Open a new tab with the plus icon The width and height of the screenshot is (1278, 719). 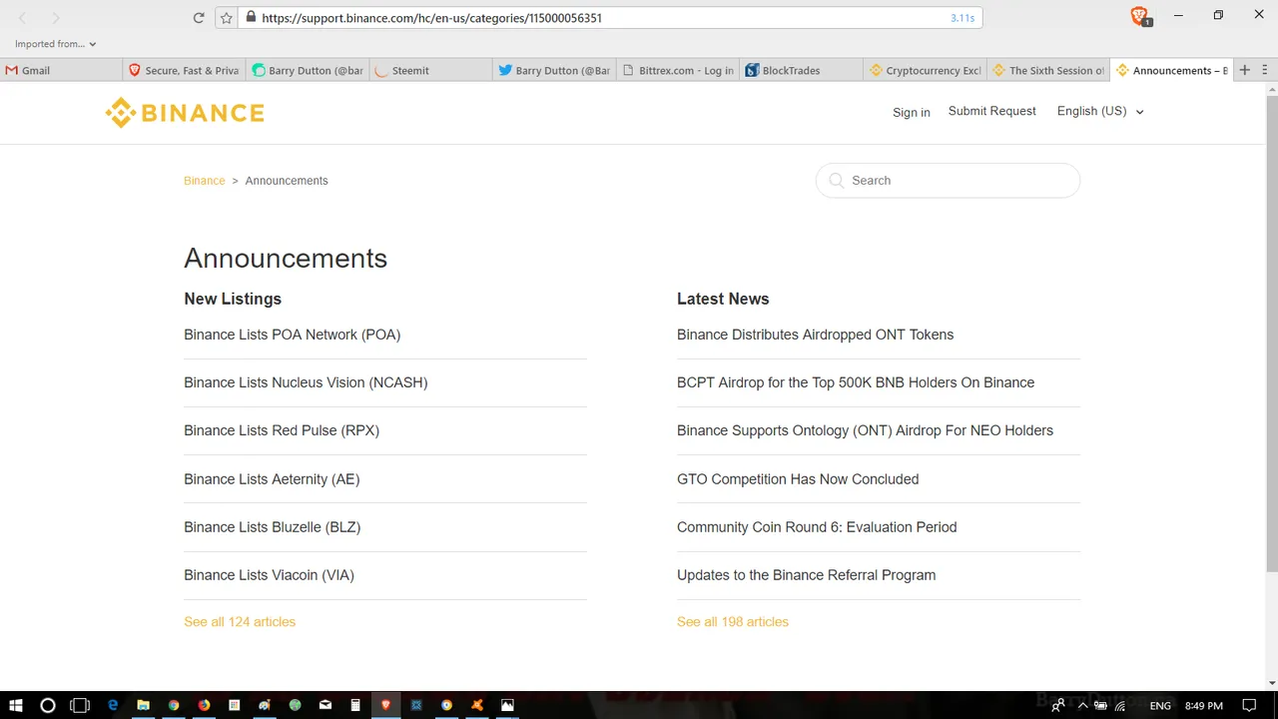(1244, 70)
